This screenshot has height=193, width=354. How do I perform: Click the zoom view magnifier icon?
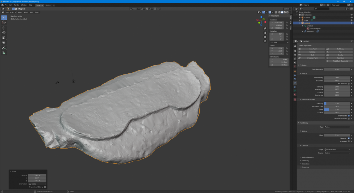click(265, 29)
